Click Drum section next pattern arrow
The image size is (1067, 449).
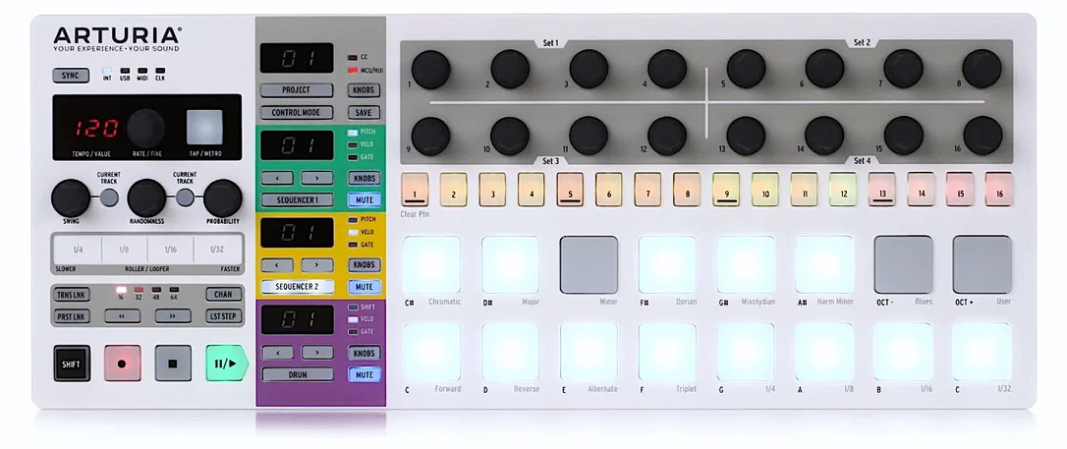pyautogui.click(x=317, y=353)
